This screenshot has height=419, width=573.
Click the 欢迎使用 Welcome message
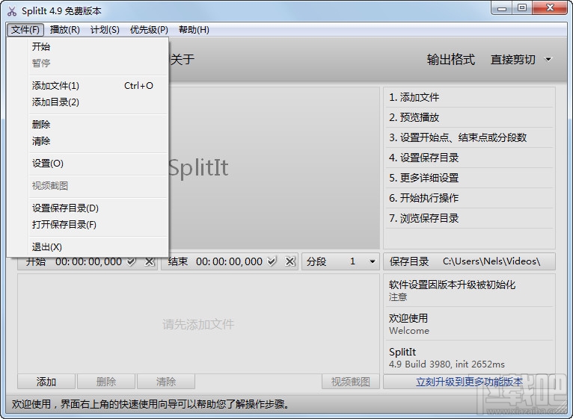click(469, 324)
